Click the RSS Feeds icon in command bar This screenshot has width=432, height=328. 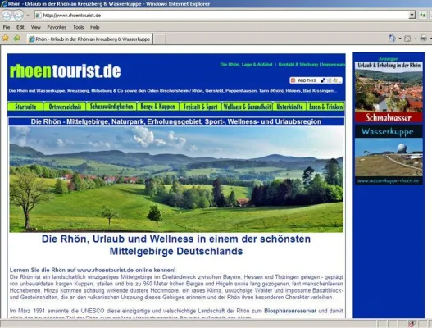point(407,39)
